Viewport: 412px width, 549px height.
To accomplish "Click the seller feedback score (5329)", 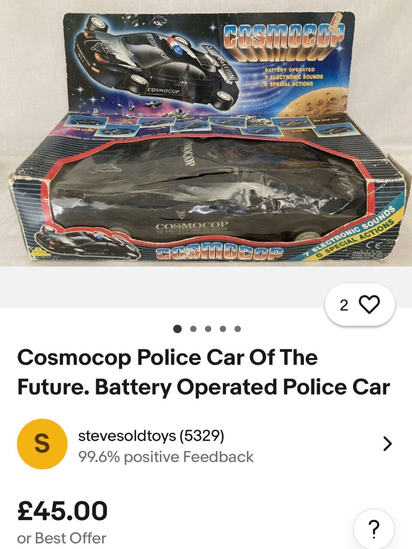I will pyautogui.click(x=202, y=436).
